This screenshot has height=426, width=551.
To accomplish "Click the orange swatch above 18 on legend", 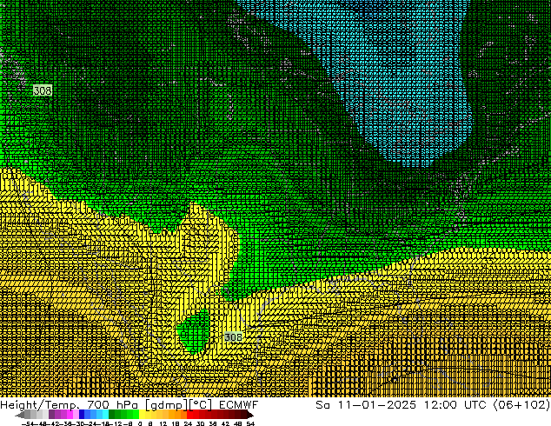I will (x=178, y=415).
